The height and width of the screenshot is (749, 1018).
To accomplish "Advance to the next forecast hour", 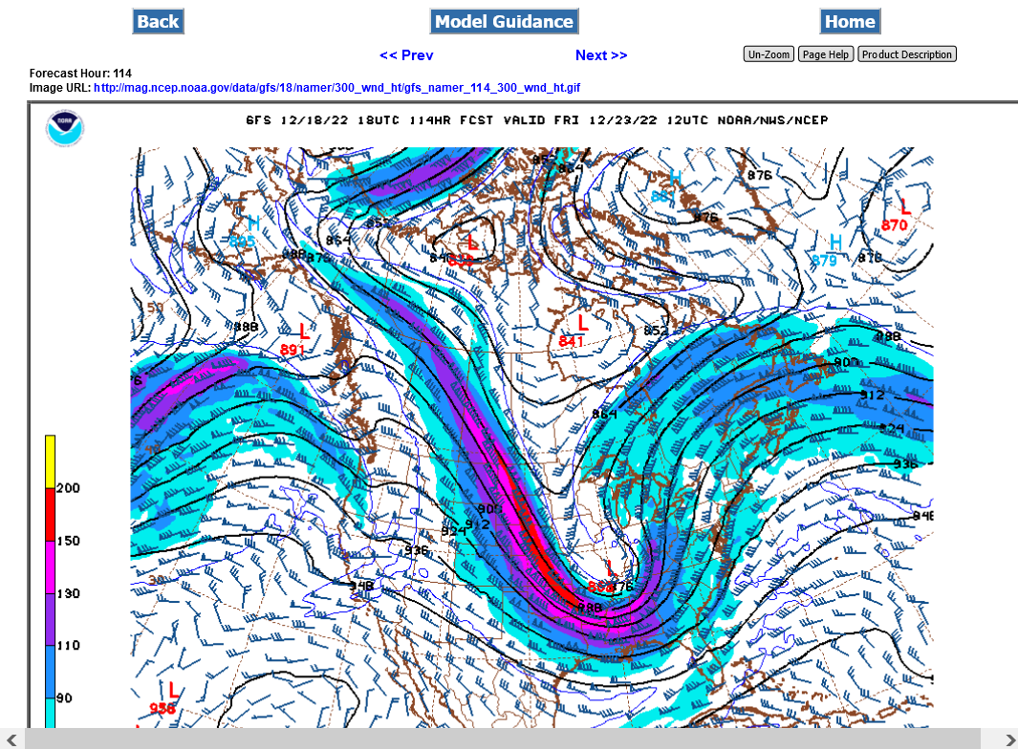I will 601,55.
